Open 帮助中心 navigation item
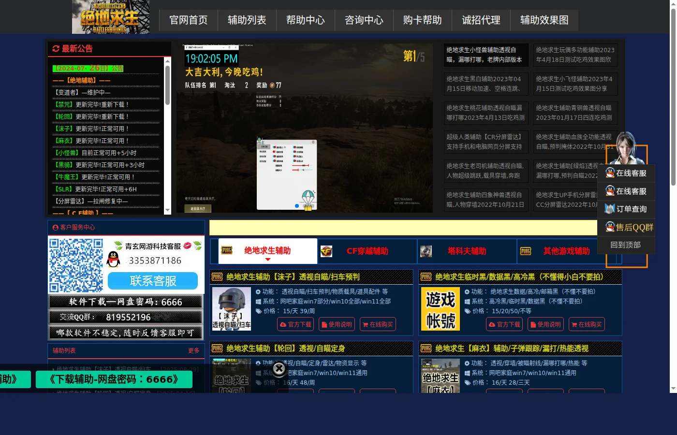 point(306,20)
